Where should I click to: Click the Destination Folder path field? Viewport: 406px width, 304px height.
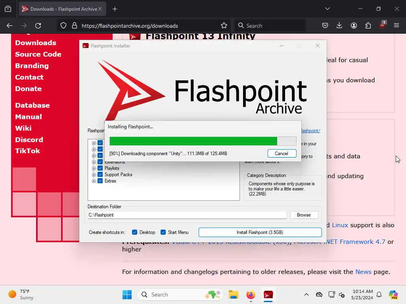(187, 215)
